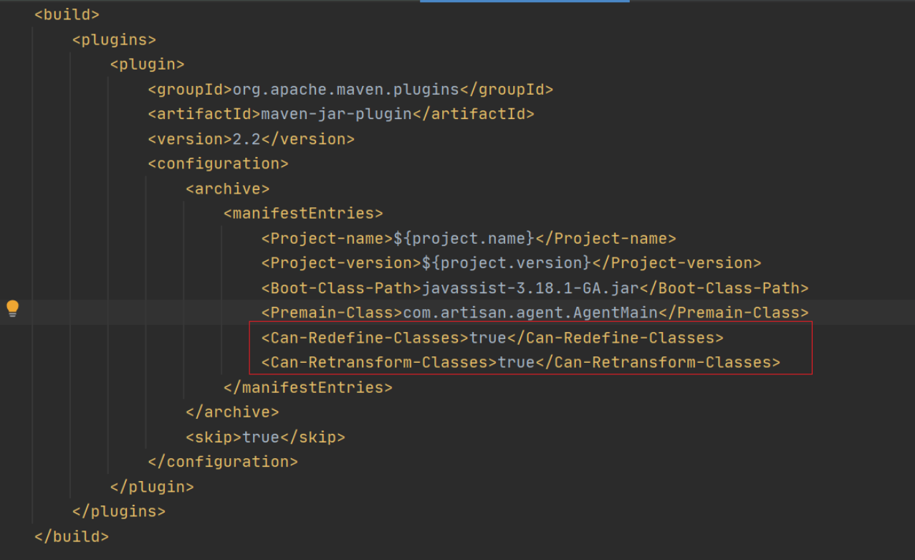This screenshot has width=915, height=560.
Task: Click the Premain-Class com.artisan.agent.AgentMain line
Action: (x=535, y=313)
